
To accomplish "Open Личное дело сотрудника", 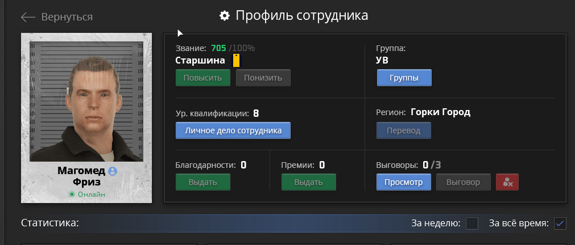I will [x=233, y=130].
